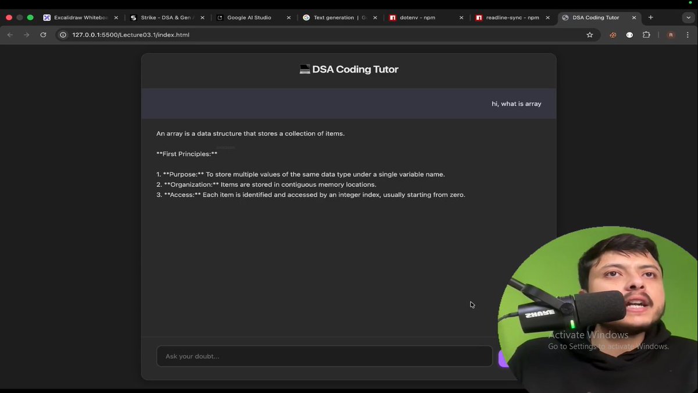The height and width of the screenshot is (393, 698).
Task: Open the orange extension icon in toolbar
Action: (x=612, y=35)
